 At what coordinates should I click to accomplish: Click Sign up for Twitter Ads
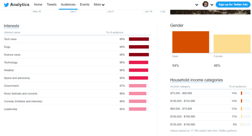(233, 4)
